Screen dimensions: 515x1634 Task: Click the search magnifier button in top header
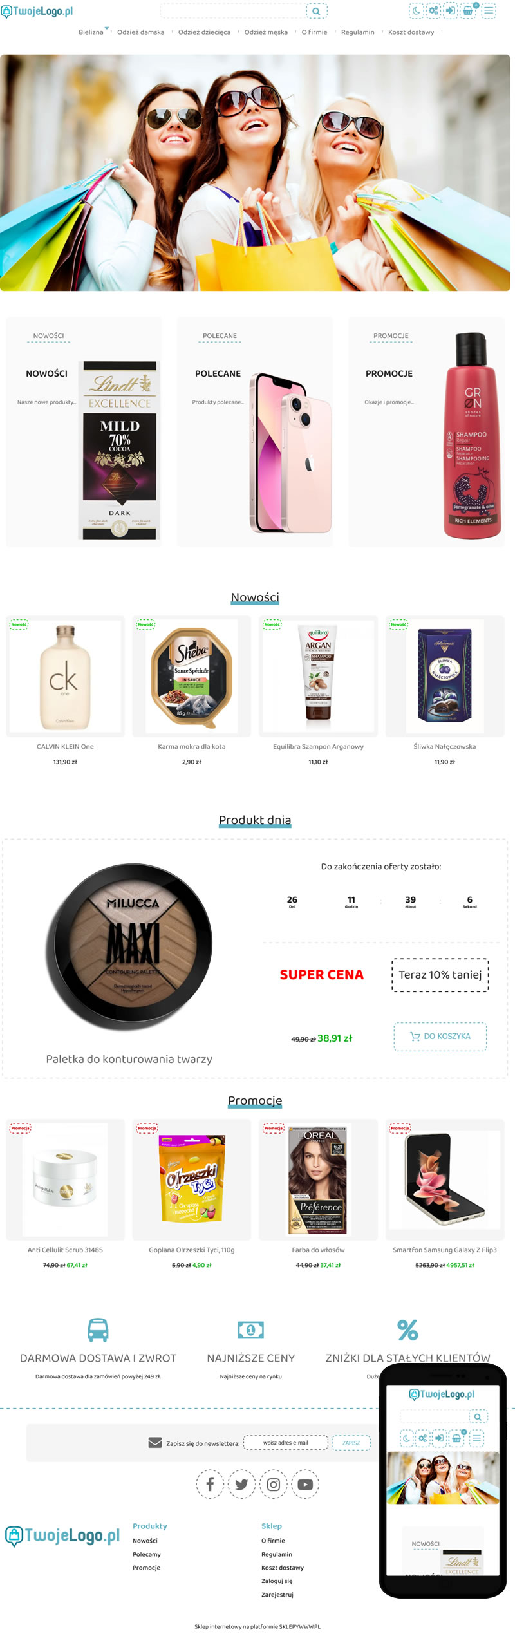(316, 11)
